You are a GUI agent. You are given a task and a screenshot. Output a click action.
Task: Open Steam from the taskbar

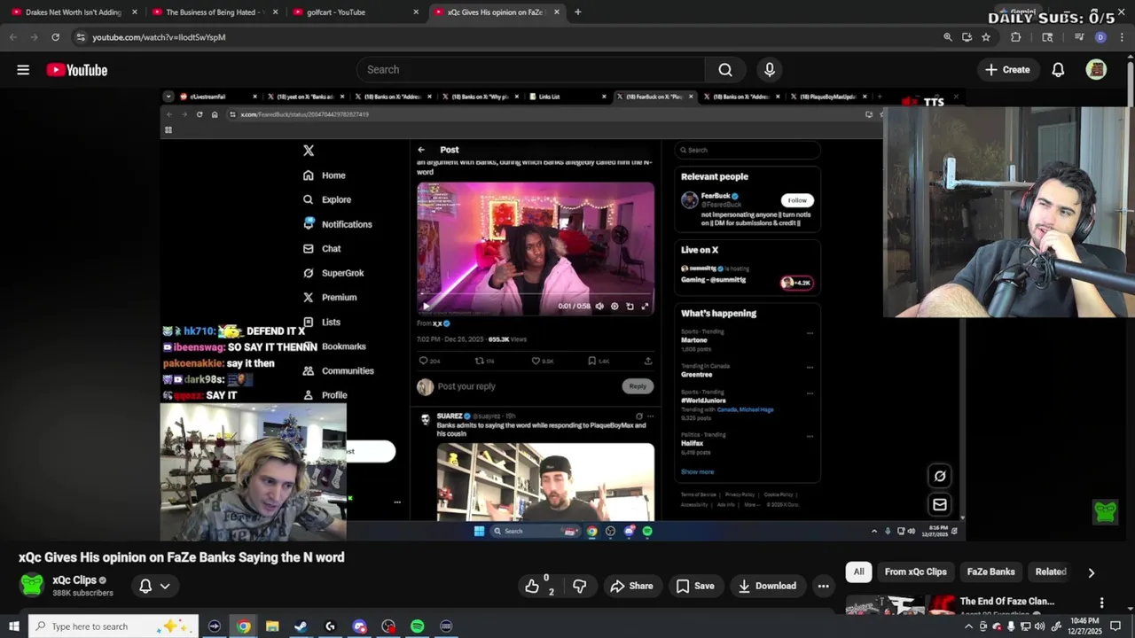pos(301,626)
